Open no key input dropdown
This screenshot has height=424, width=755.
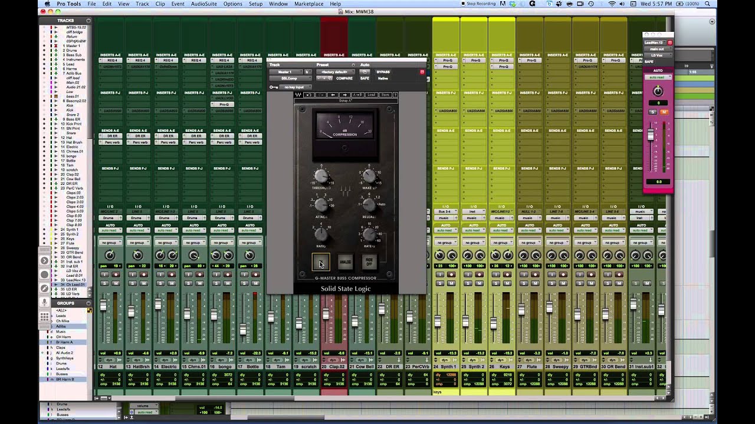pos(296,87)
